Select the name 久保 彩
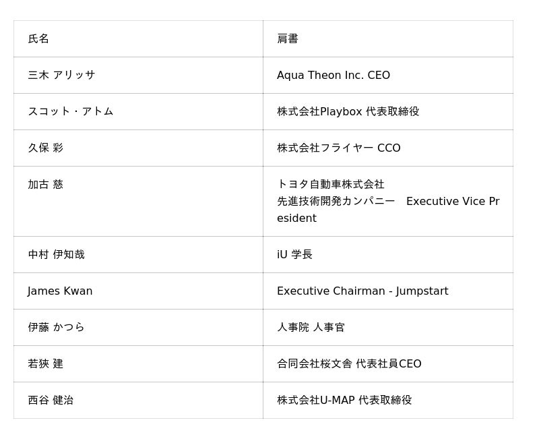 tap(45, 148)
